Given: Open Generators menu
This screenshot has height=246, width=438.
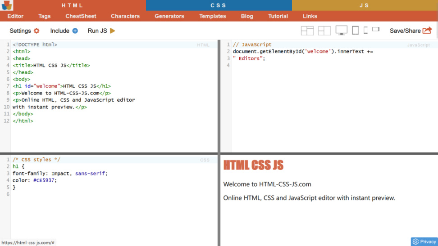Looking at the screenshot, I should (x=169, y=16).
